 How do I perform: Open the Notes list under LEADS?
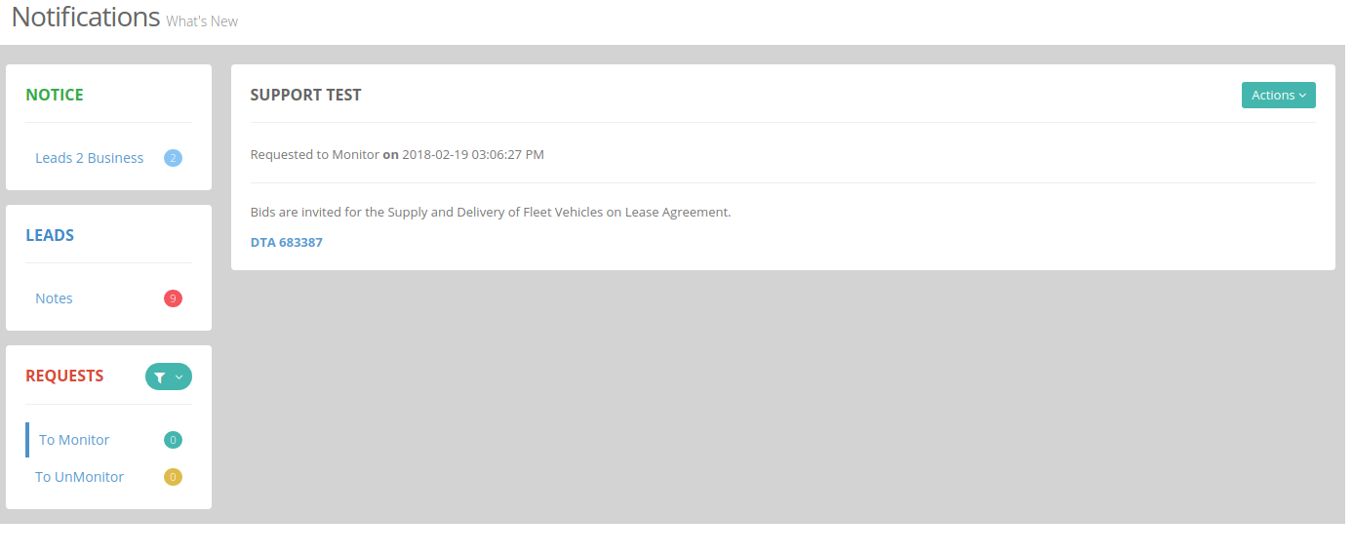pyautogui.click(x=54, y=298)
